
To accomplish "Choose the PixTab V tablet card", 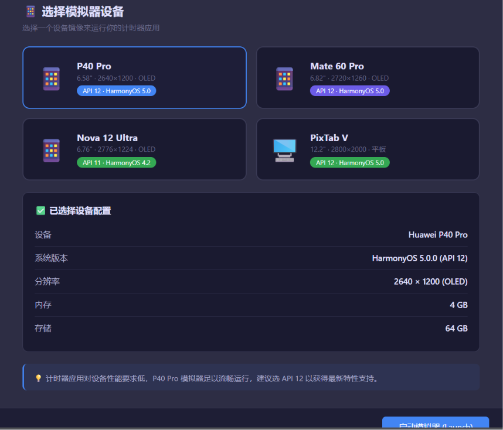I will pos(368,149).
